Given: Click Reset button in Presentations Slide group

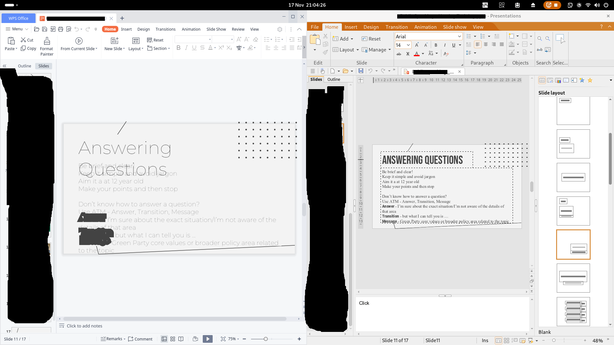Looking at the screenshot, I should 371,39.
